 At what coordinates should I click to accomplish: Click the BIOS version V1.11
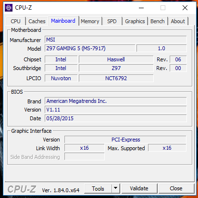click(116, 110)
